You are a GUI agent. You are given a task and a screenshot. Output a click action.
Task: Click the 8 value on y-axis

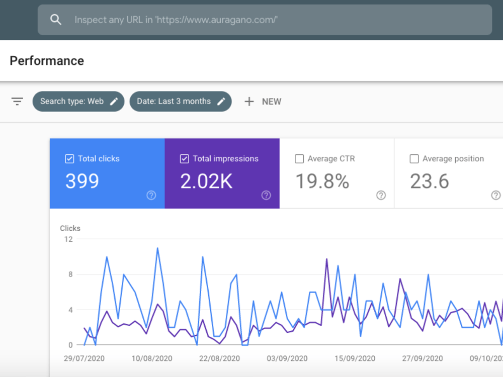[x=70, y=274]
